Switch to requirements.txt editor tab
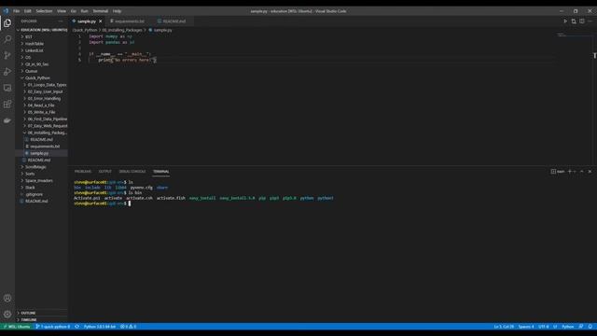Viewport: 597px width, 336px height. pyautogui.click(x=129, y=21)
